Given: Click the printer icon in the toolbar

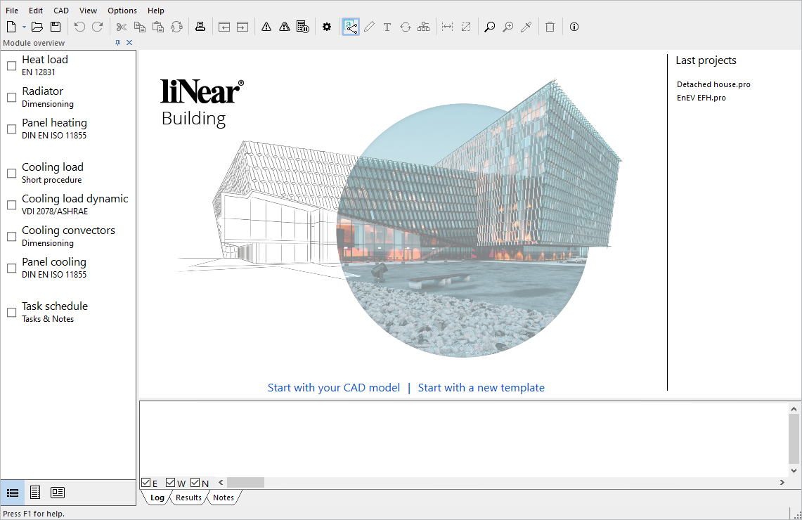Looking at the screenshot, I should click(200, 27).
